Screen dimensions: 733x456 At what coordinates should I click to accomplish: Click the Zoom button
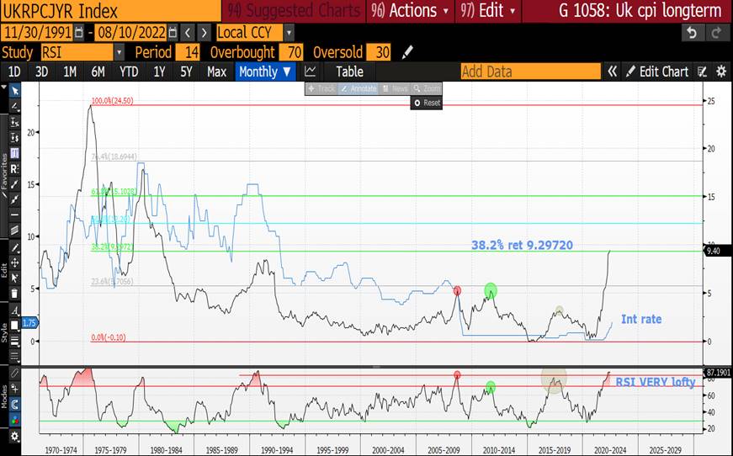(427, 88)
